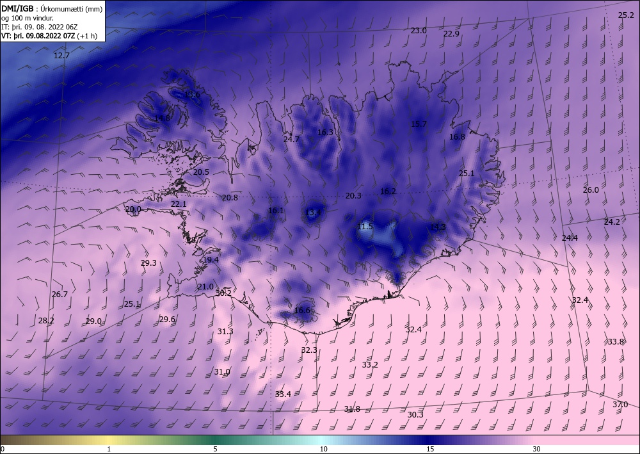Select the IT þri. 09. 08. 2022 06Z line

[39, 27]
